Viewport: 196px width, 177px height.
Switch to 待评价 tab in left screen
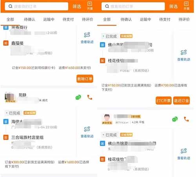87,20
